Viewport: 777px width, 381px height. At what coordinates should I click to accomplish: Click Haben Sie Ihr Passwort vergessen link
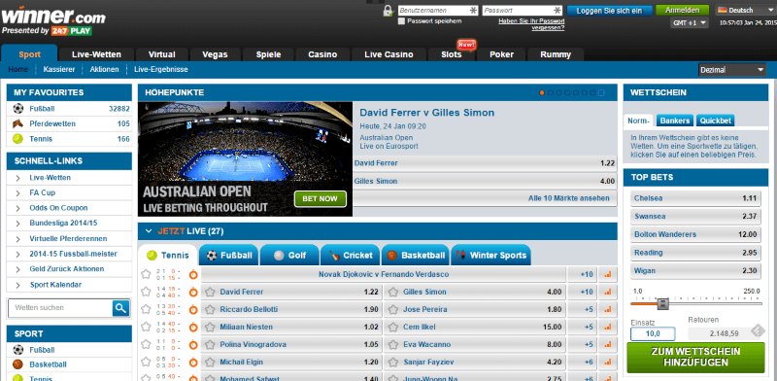[x=531, y=24]
